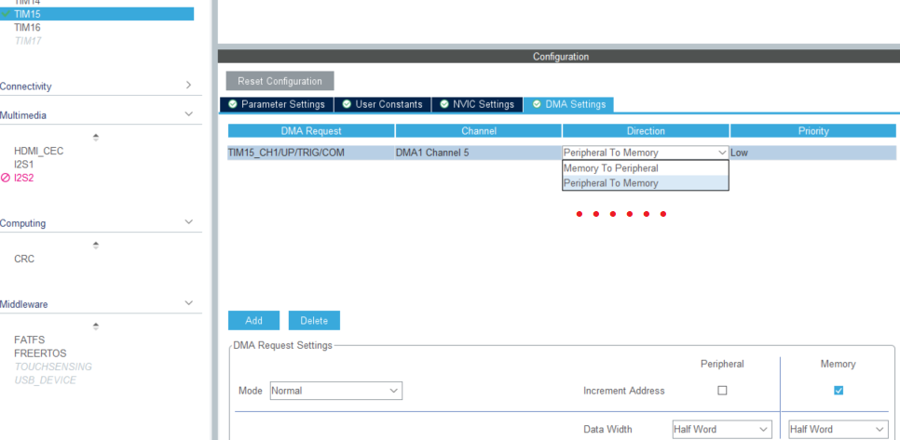Switch to the DMA Settings tab
Image resolution: width=900 pixels, height=440 pixels.
568,104
